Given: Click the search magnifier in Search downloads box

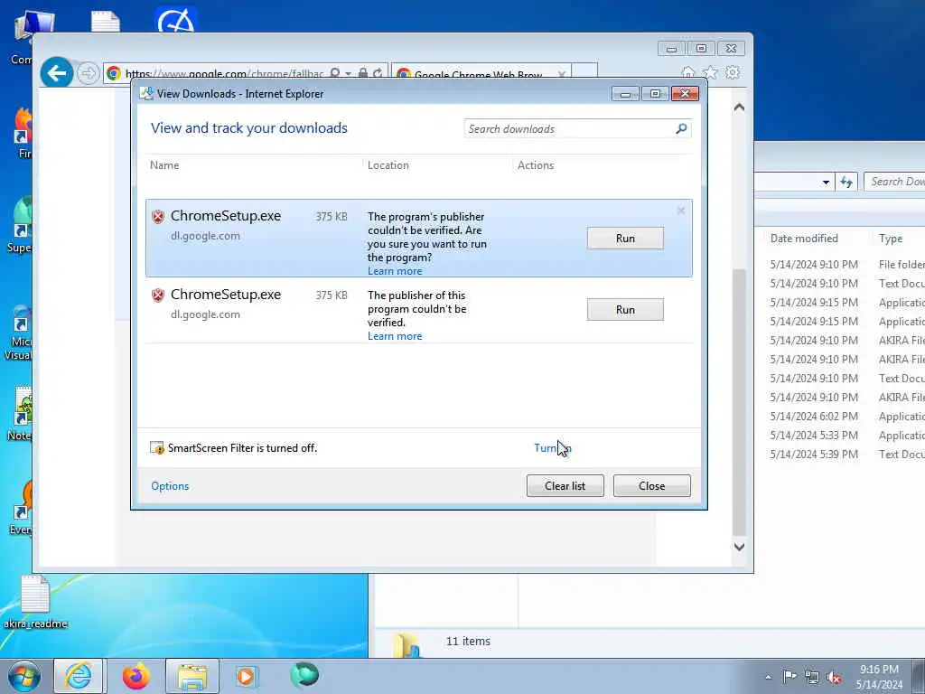Looking at the screenshot, I should click(681, 128).
